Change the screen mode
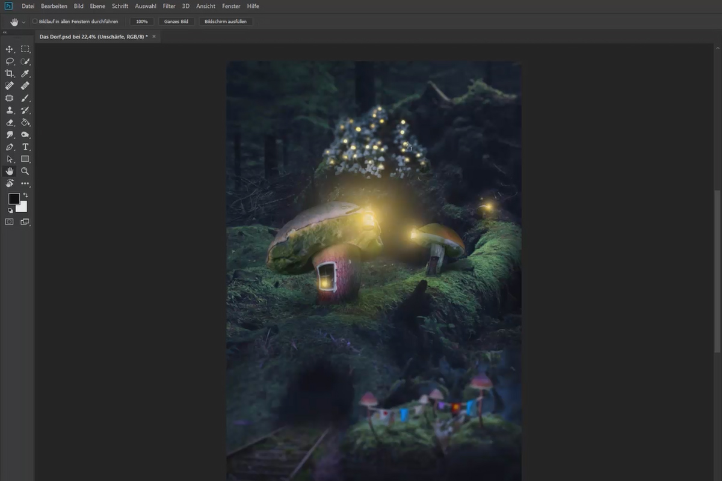Image resolution: width=722 pixels, height=481 pixels. [25, 222]
